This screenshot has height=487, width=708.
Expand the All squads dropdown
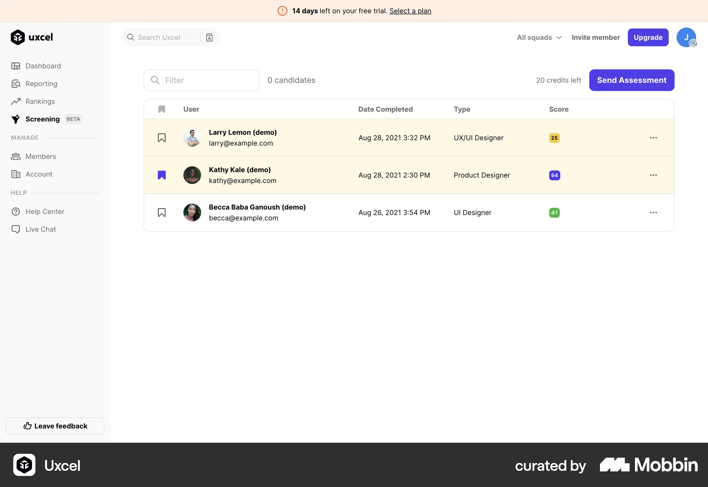tap(538, 37)
